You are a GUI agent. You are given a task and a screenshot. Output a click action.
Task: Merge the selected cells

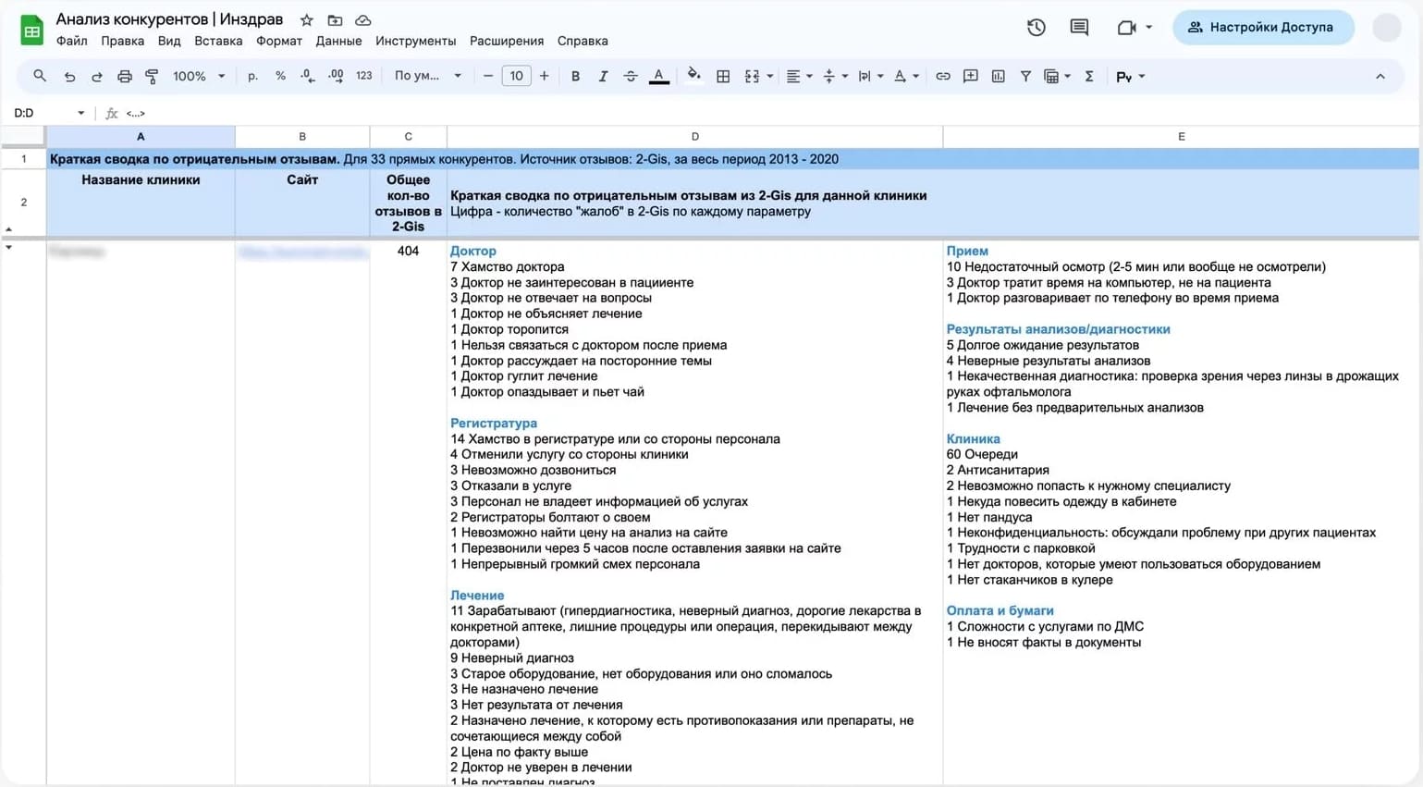752,77
